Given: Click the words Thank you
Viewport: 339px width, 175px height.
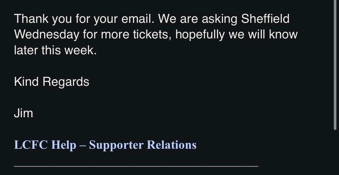Looking at the screenshot, I should click(x=43, y=19).
